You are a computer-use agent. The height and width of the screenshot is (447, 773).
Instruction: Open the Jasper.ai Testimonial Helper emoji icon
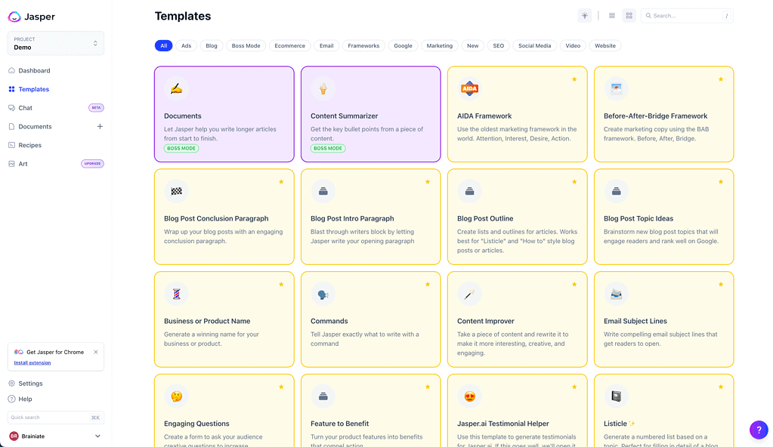point(469,396)
